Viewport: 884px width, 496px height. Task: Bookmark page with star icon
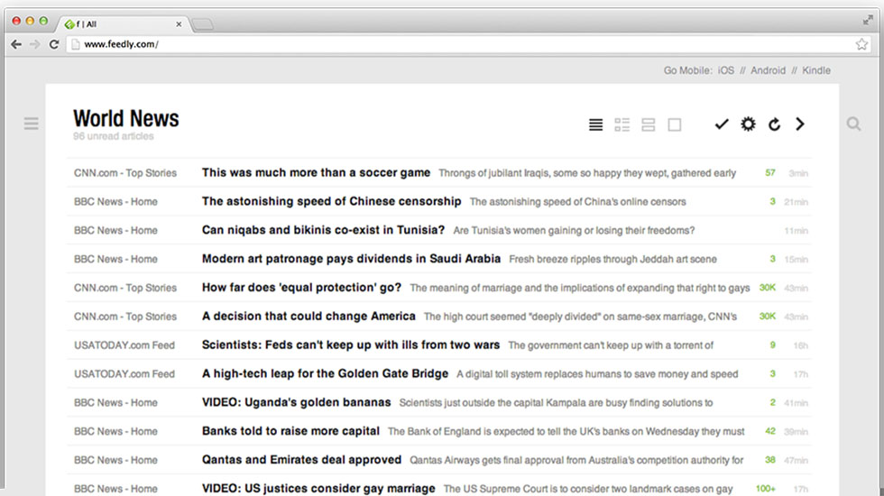[x=861, y=44]
